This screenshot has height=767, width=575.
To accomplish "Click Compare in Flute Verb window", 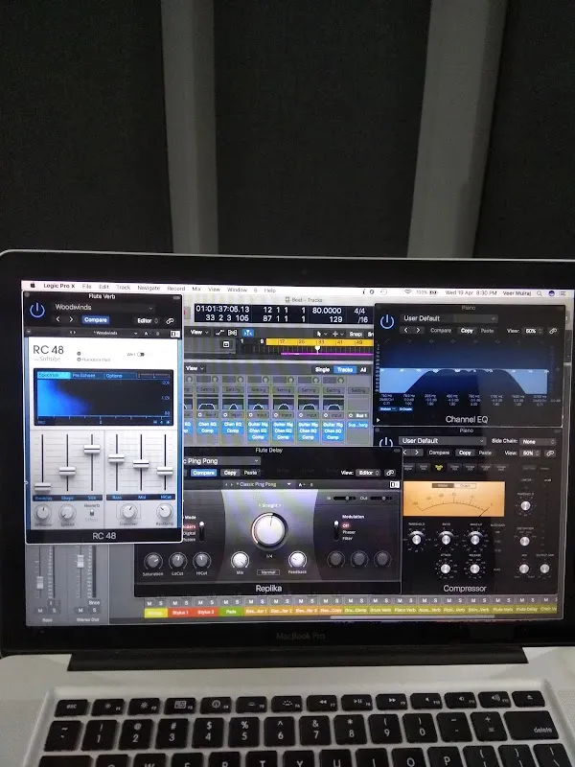I will click(x=95, y=320).
